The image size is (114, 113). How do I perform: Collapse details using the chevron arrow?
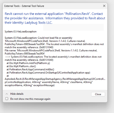click(x=7, y=94)
